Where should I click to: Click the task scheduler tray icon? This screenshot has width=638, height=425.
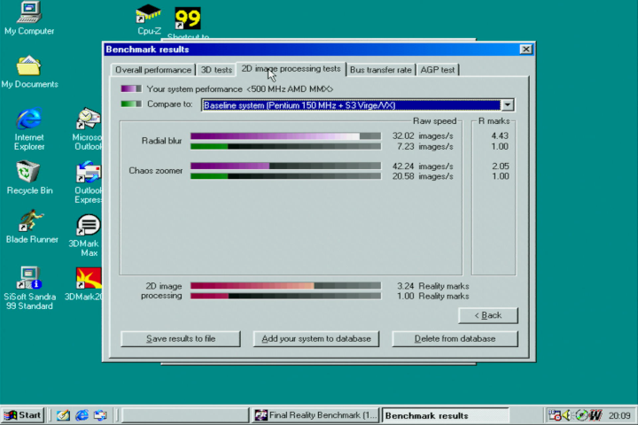pyautogui.click(x=555, y=415)
